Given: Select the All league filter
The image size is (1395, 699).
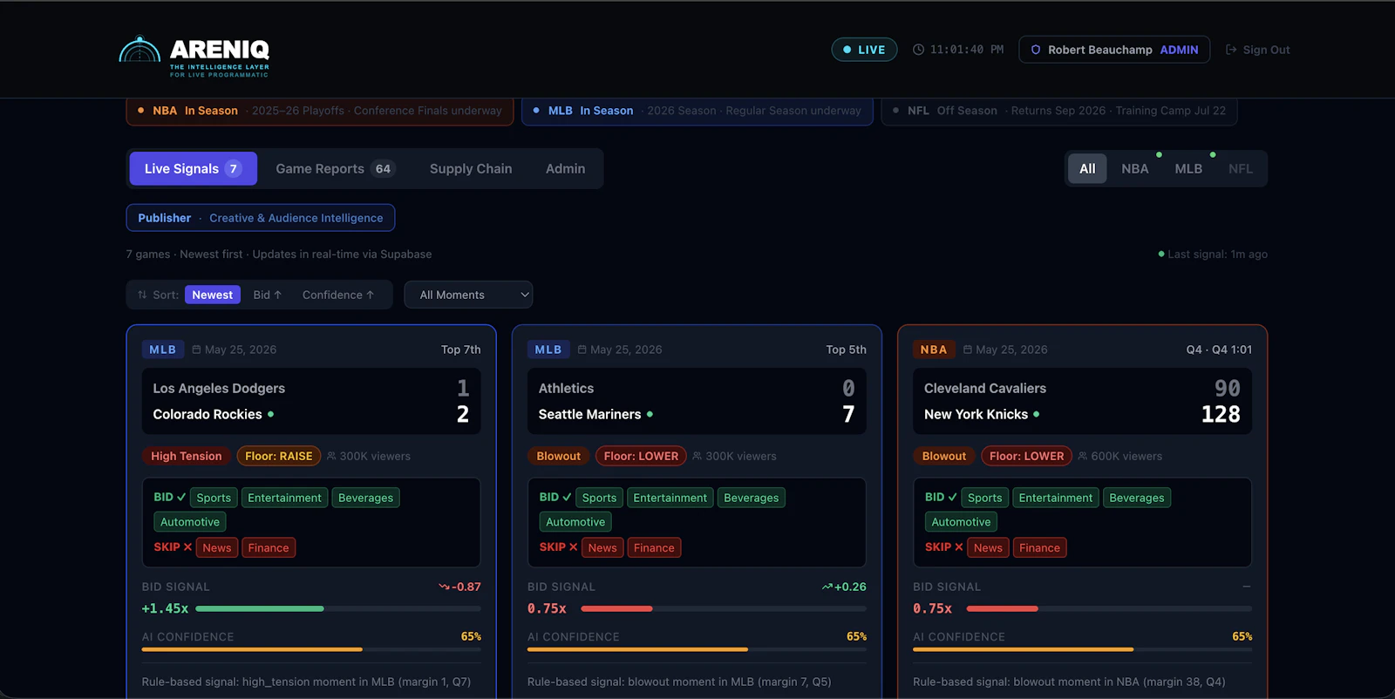Looking at the screenshot, I should (x=1087, y=169).
